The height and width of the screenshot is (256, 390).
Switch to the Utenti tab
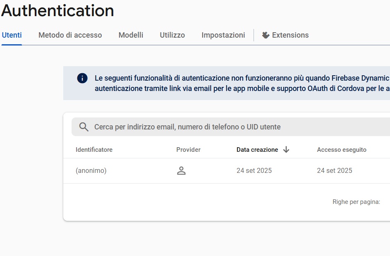[12, 35]
